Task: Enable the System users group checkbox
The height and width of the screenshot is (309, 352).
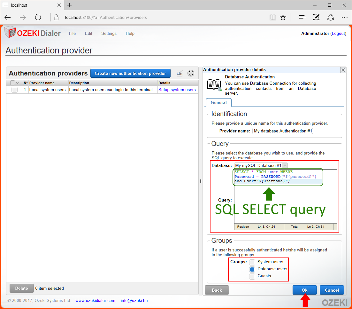Action: pos(252,262)
